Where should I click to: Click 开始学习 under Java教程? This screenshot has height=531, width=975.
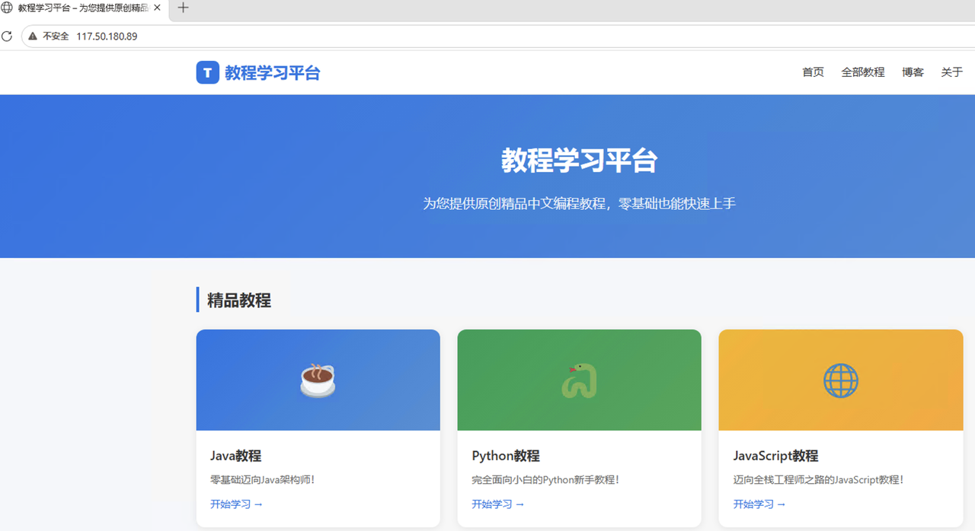tap(236, 504)
